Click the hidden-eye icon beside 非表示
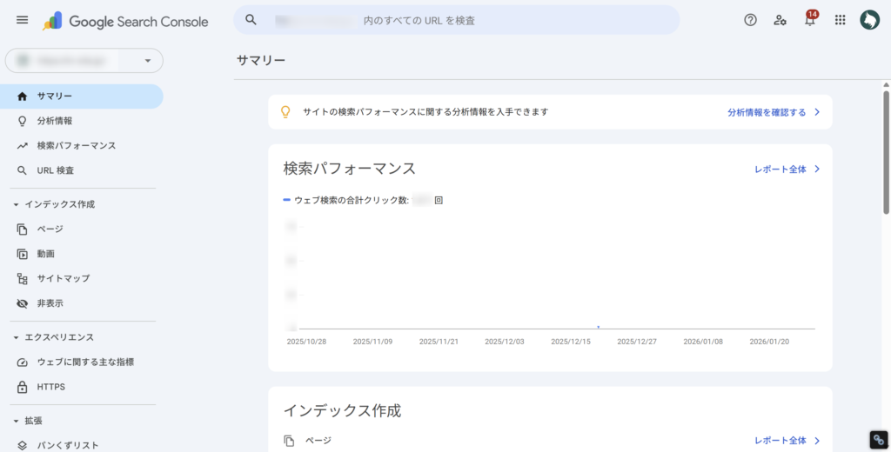This screenshot has width=891, height=452. (x=22, y=303)
